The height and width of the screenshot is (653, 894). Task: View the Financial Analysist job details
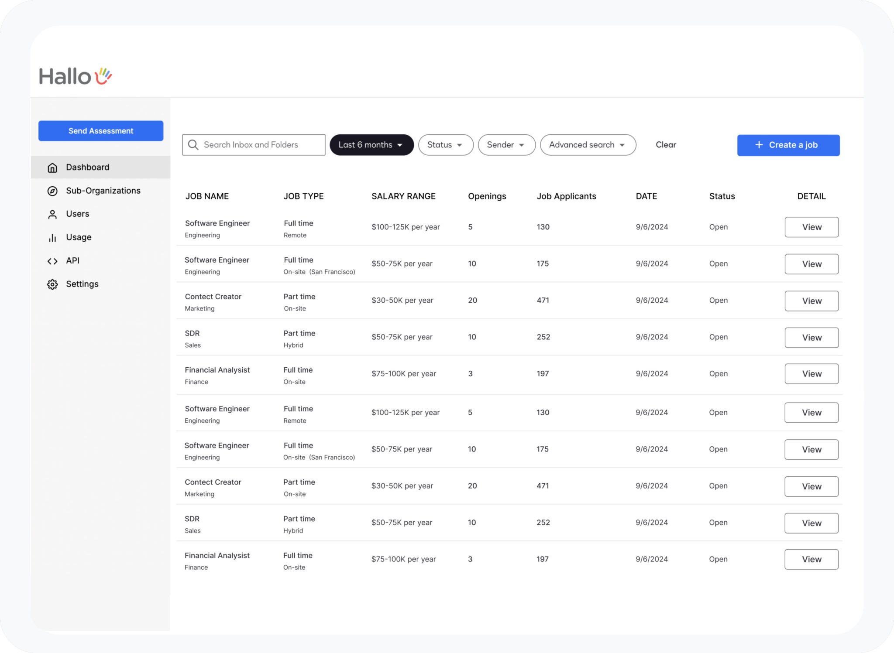point(811,373)
